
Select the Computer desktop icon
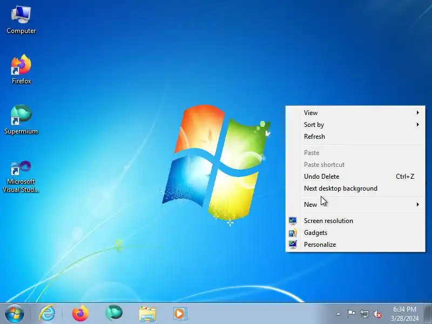click(21, 20)
